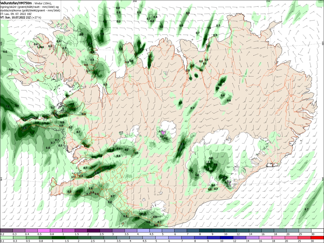Click the 'VT: Sun. 10.07.2022 21Z (+27 h)' line

coord(21,17)
